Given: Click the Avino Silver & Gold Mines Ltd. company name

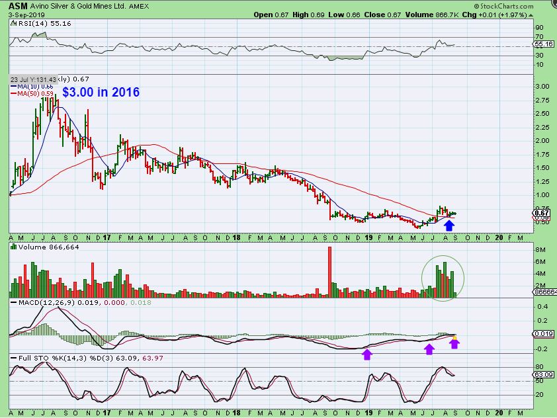Looking at the screenshot, I should click(77, 6).
